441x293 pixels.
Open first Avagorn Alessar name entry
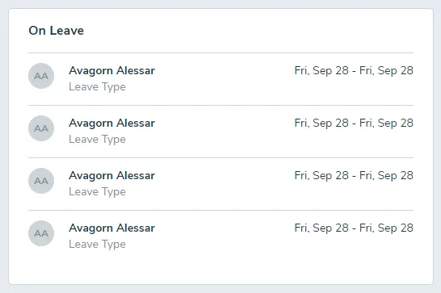point(112,70)
